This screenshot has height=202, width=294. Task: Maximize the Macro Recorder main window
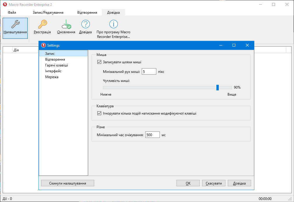tap(274, 4)
